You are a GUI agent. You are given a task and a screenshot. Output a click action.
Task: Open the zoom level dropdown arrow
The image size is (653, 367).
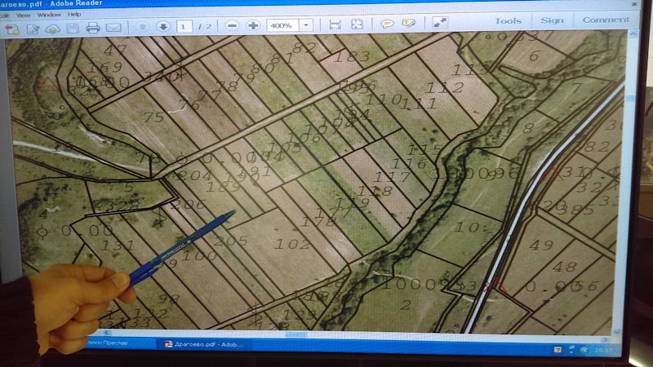coord(306,25)
